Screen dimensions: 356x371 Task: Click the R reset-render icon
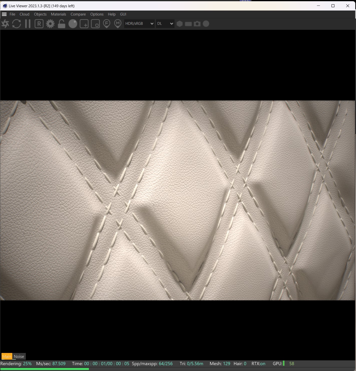click(x=39, y=24)
